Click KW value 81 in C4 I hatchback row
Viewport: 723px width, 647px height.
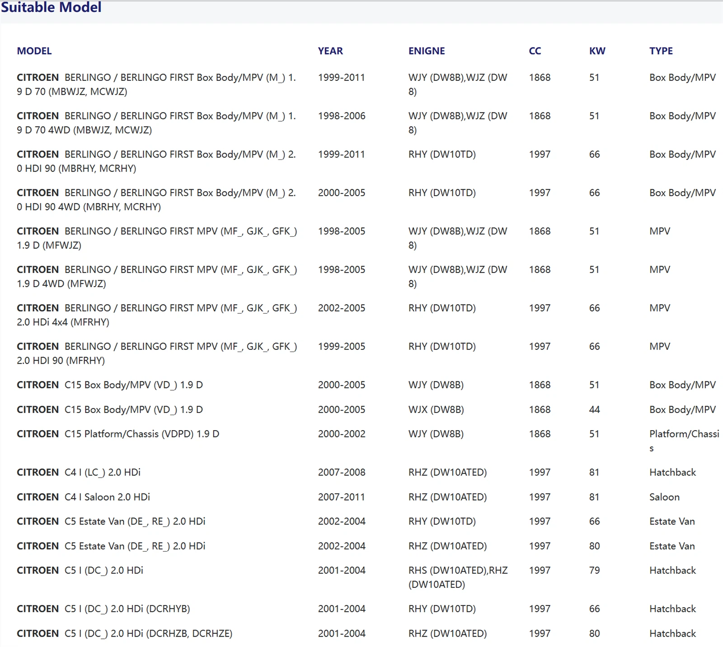(594, 473)
